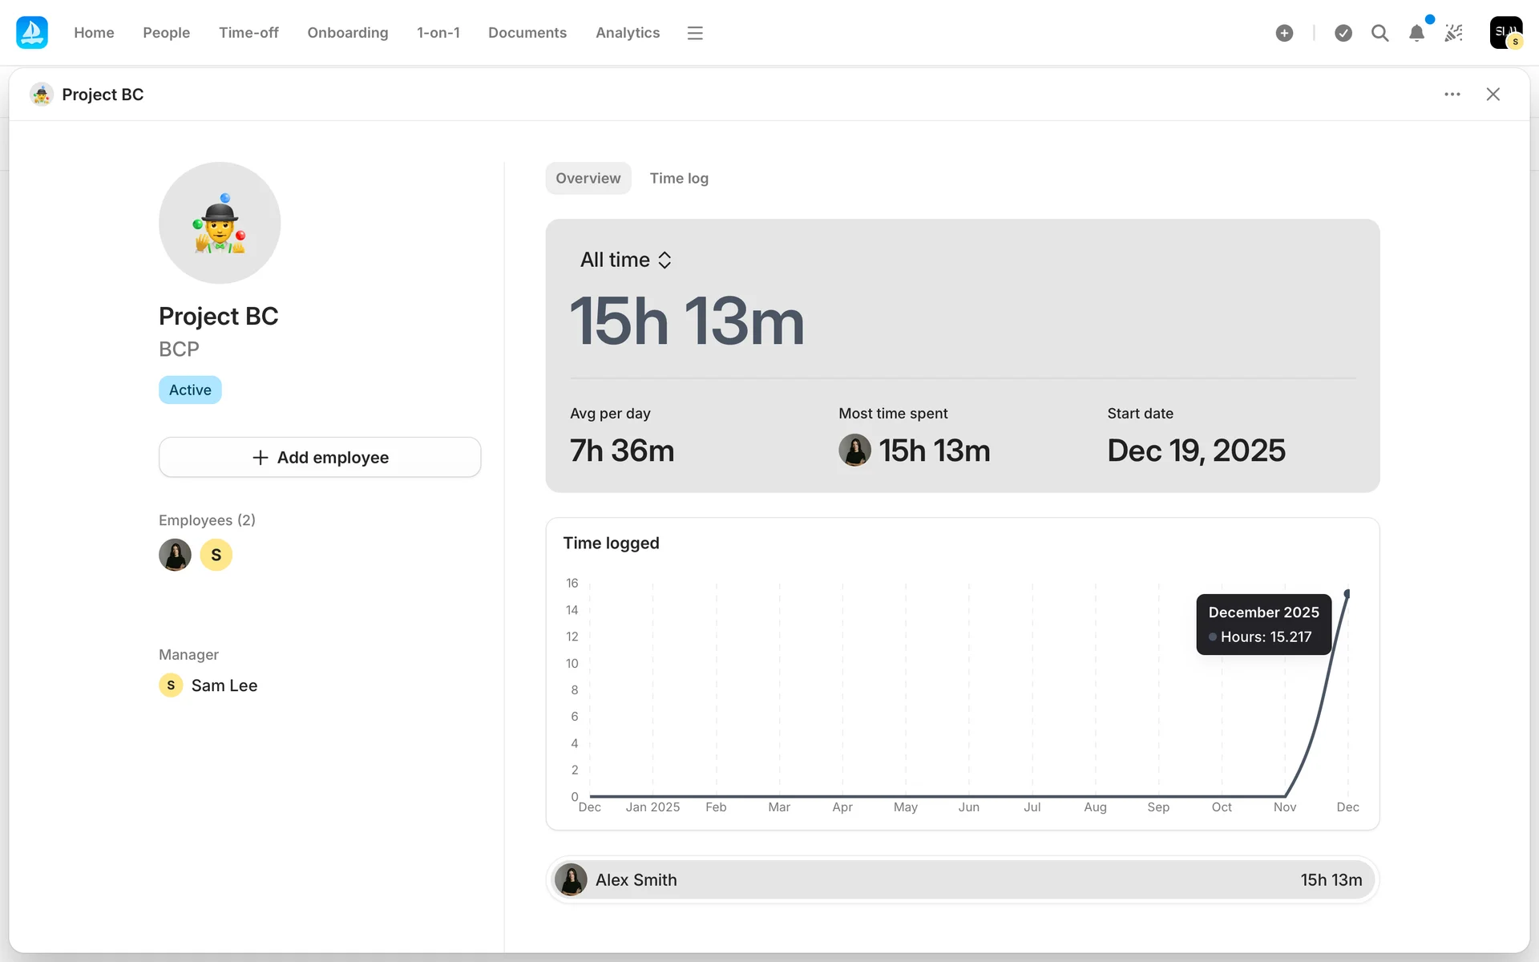Click the Project BC juggler avatar
This screenshot has height=962, width=1539.
click(220, 223)
